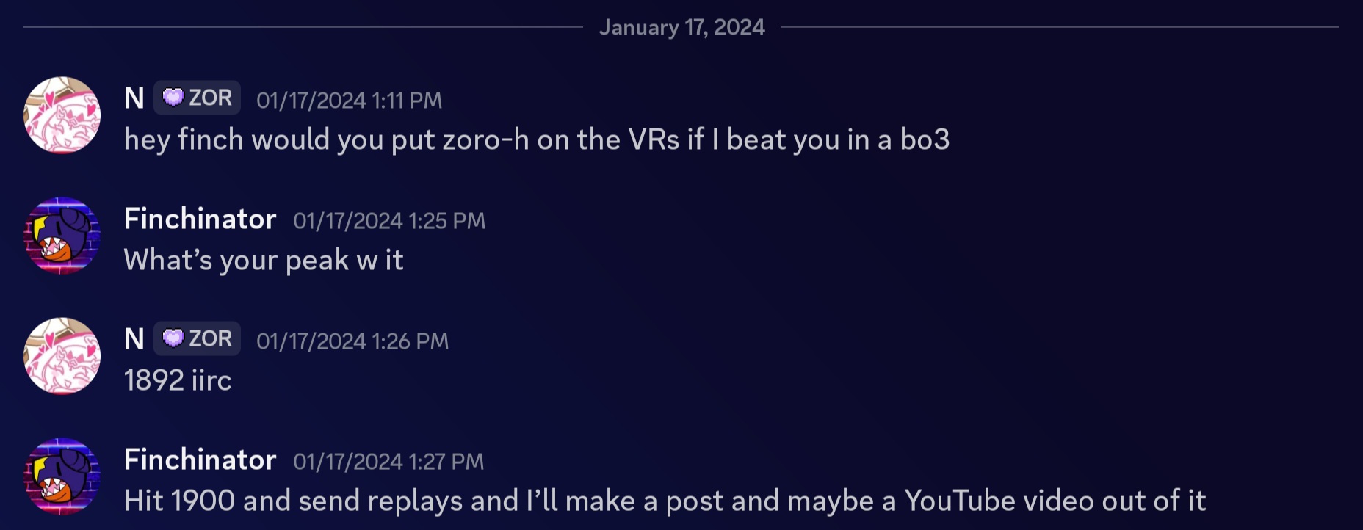Click Finchinator's avatar on the 1:25 PM message
This screenshot has width=1363, height=530.
pos(62,236)
